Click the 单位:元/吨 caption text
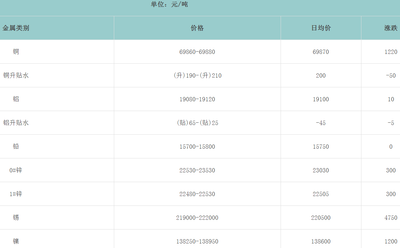400x248 pixels. (169, 5)
